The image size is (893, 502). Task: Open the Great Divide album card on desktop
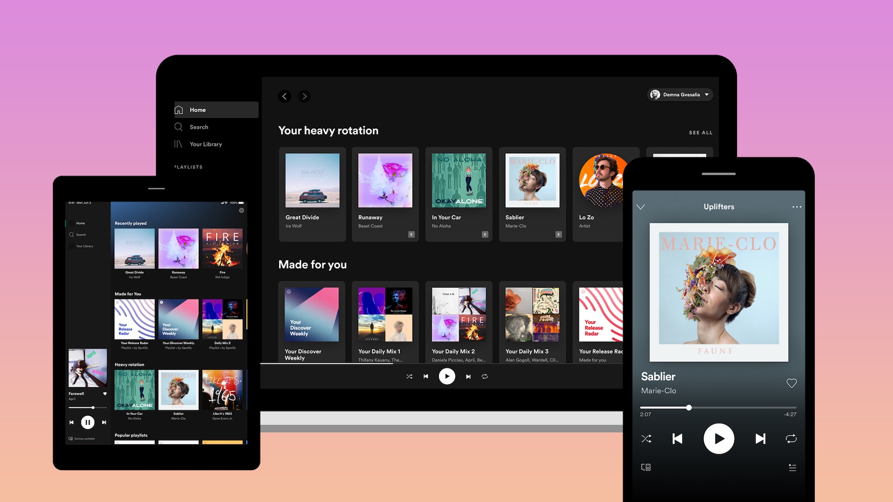point(312,194)
